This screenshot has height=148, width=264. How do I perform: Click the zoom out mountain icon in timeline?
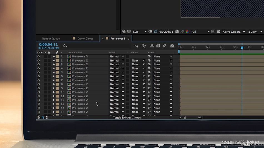(180, 118)
